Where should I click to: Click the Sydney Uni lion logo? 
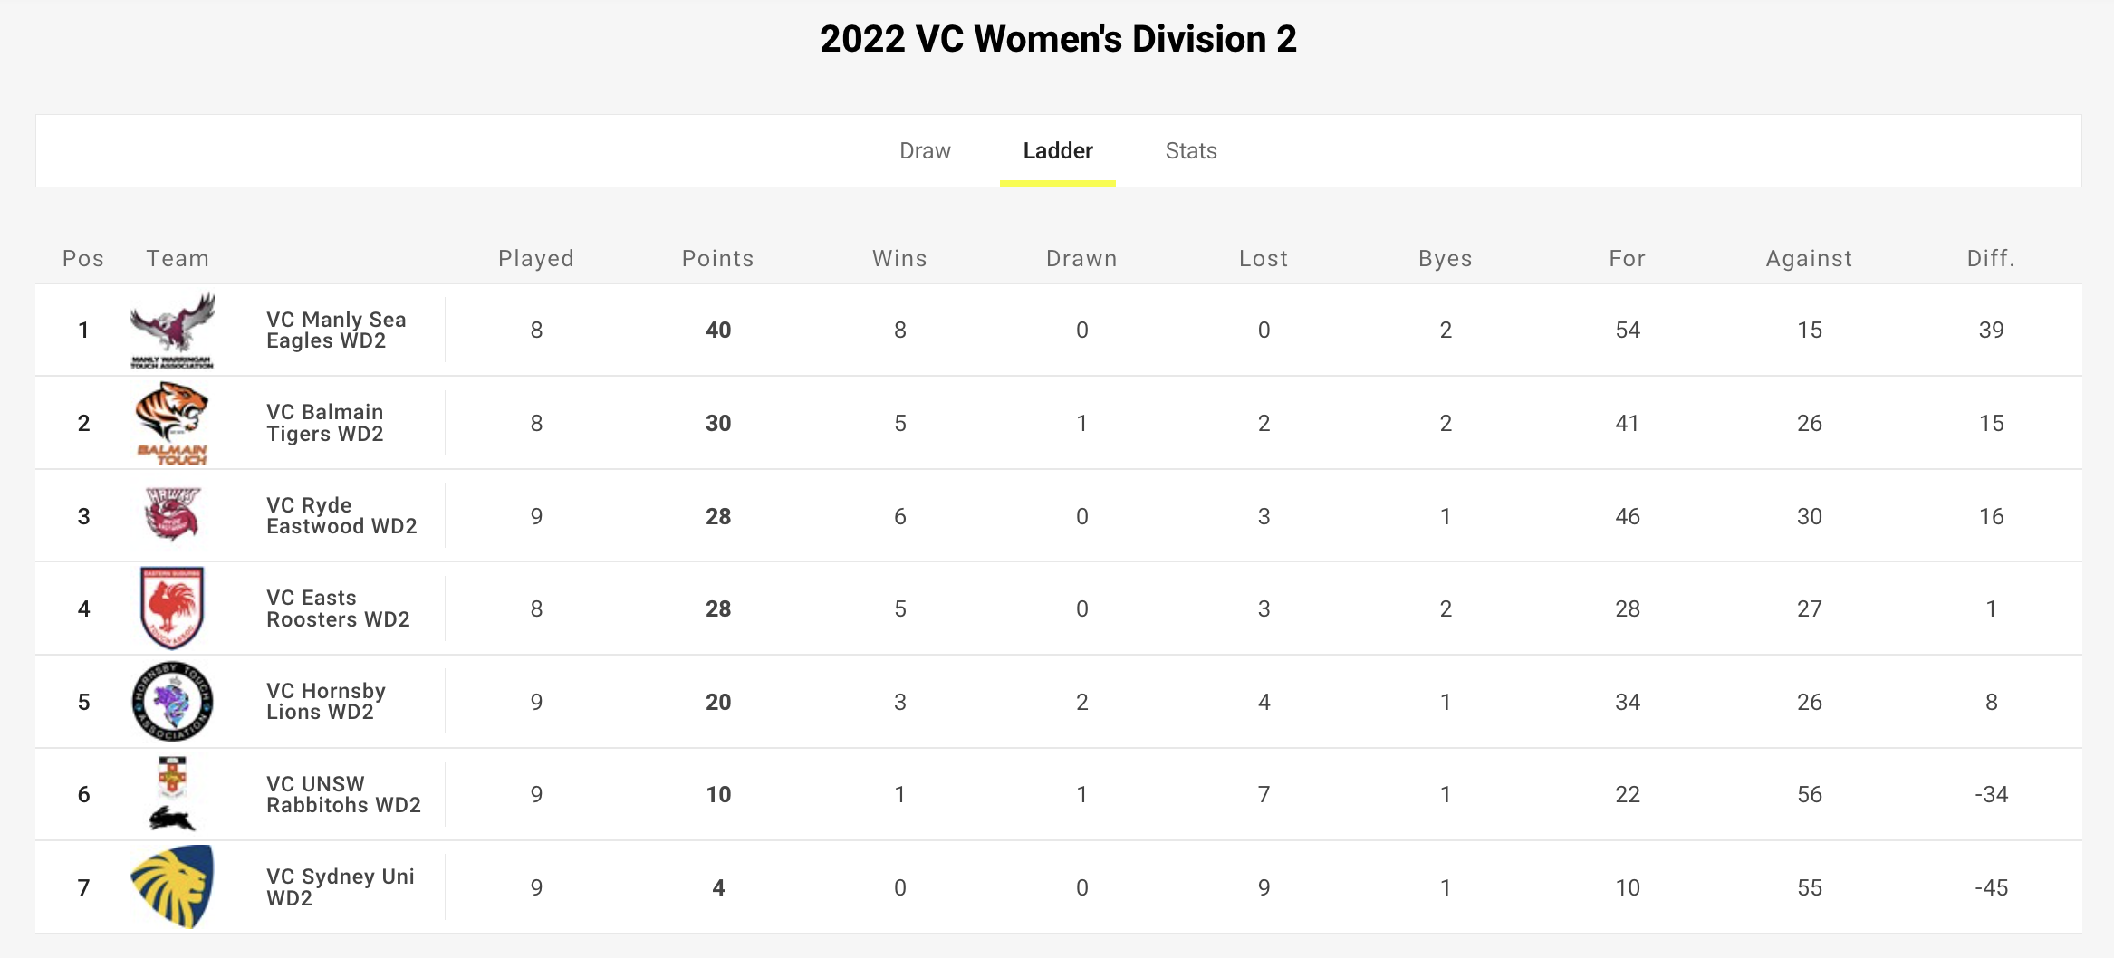click(172, 886)
